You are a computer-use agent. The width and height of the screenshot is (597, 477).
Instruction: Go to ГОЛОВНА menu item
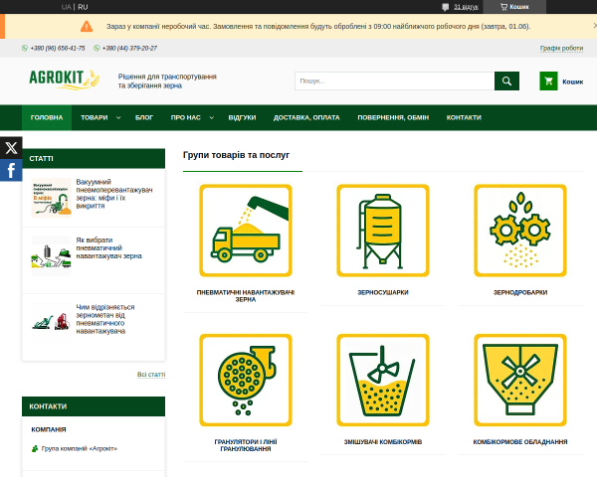tap(47, 117)
